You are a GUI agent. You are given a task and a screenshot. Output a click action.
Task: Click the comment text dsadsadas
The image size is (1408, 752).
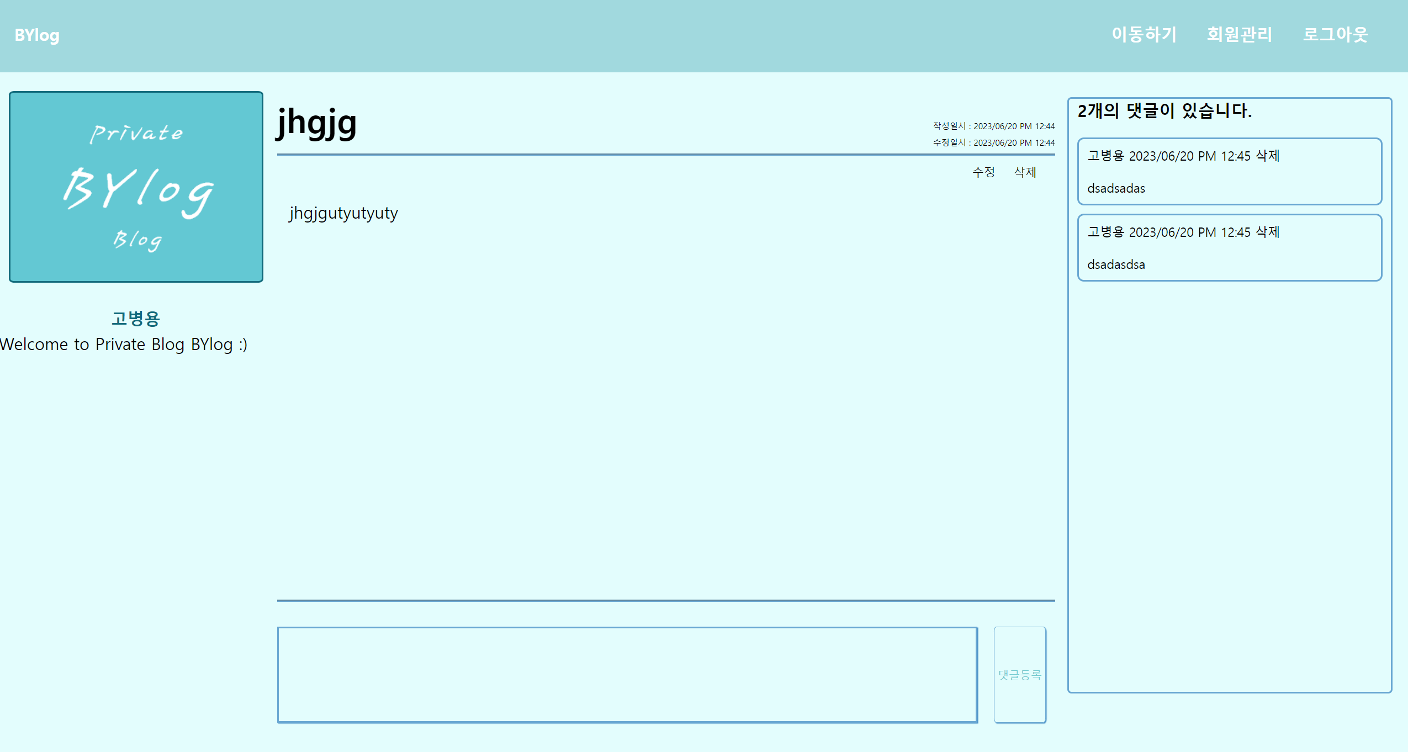(x=1116, y=188)
